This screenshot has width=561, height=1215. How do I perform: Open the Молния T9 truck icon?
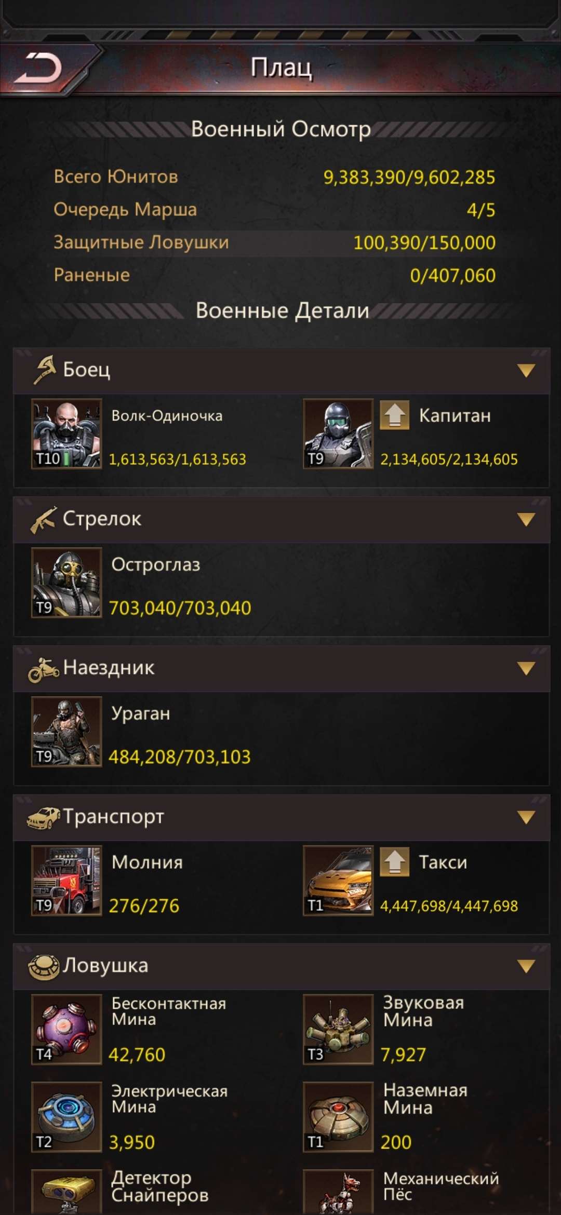pyautogui.click(x=66, y=881)
